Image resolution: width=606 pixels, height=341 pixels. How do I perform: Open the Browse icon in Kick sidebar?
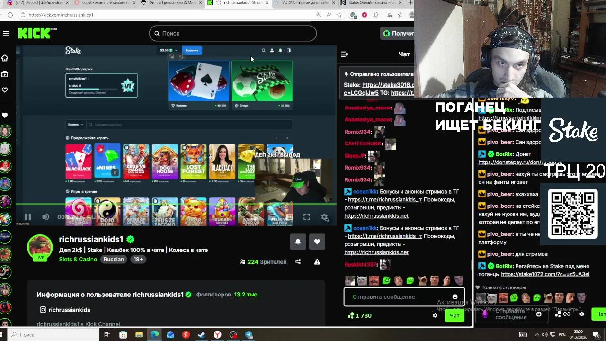[x=5, y=74]
